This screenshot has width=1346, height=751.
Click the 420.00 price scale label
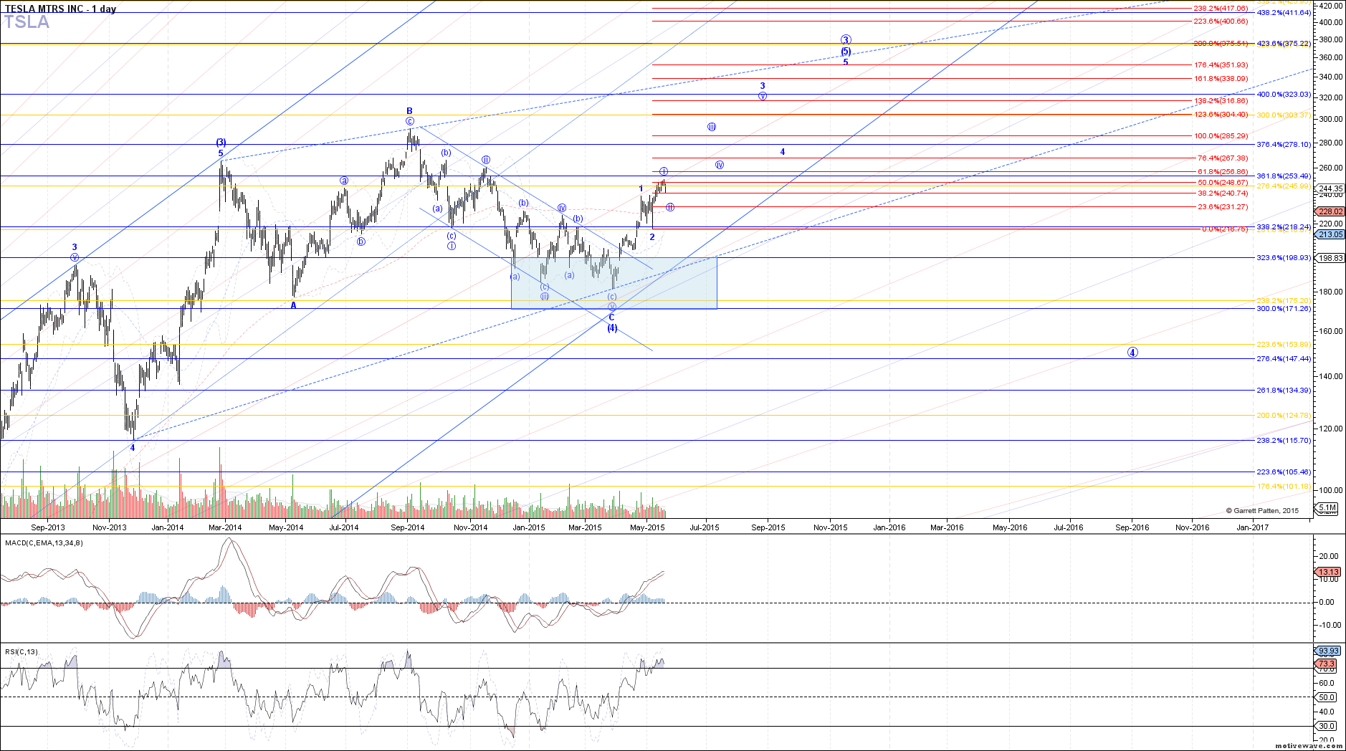coord(1330,6)
